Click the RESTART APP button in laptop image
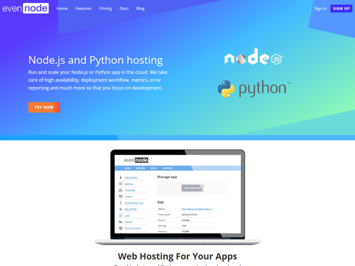Viewport: 355px width, 266px height. point(193,188)
